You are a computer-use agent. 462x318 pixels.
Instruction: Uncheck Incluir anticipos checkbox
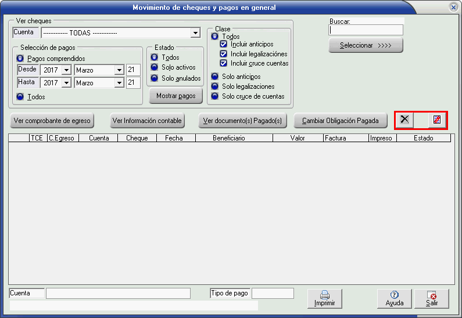point(224,44)
